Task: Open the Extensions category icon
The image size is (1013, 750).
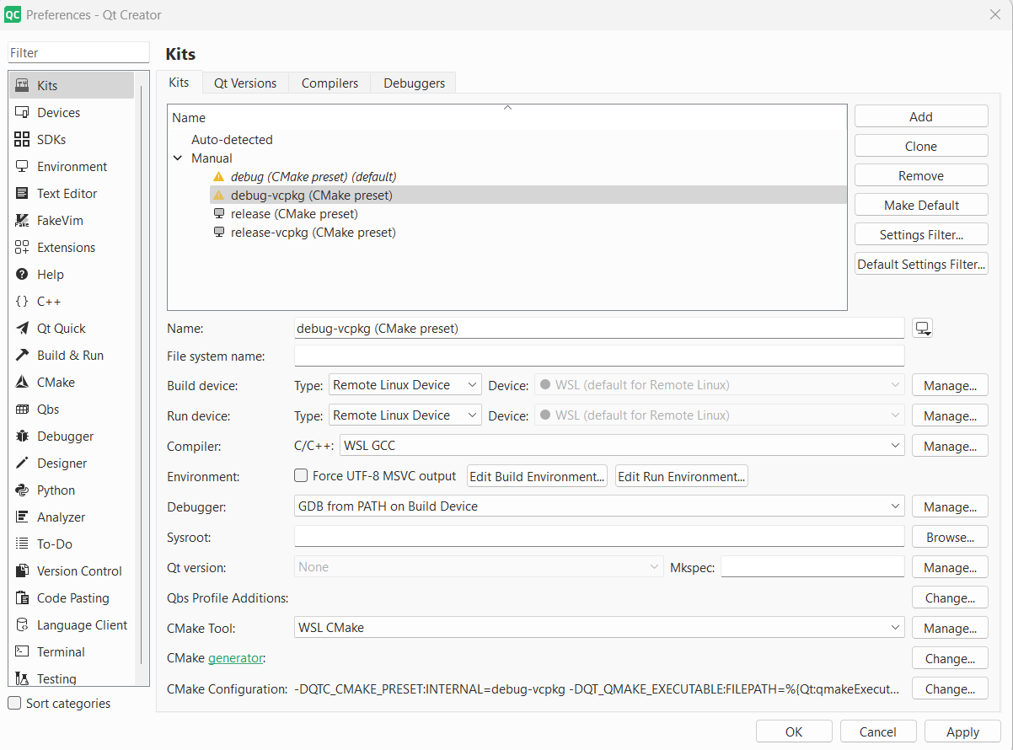Action: 23,247
